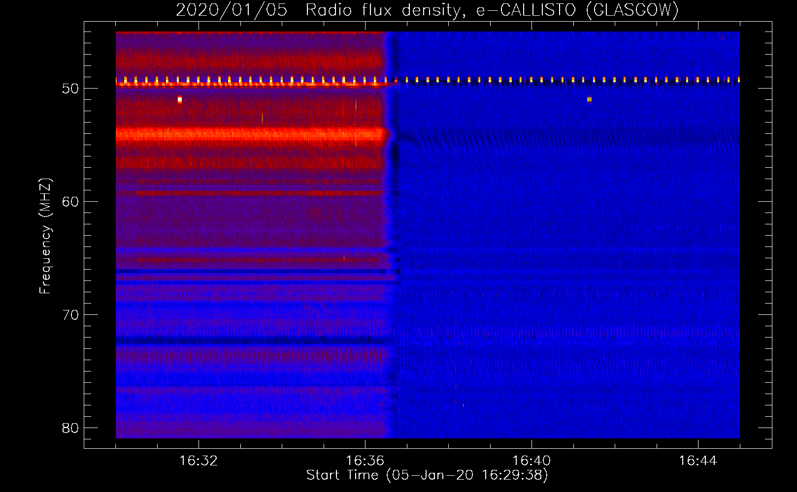The height and width of the screenshot is (492, 797).
Task: Click the "Start Time (05-Jan-20 16:29:38)" label
Action: 427,475
